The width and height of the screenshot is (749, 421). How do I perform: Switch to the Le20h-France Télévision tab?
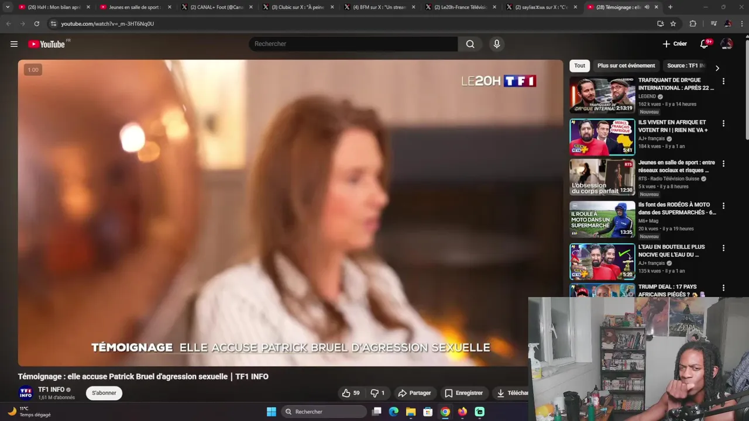click(461, 7)
